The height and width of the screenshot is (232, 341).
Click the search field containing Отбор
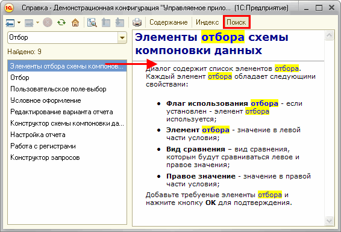coord(63,37)
